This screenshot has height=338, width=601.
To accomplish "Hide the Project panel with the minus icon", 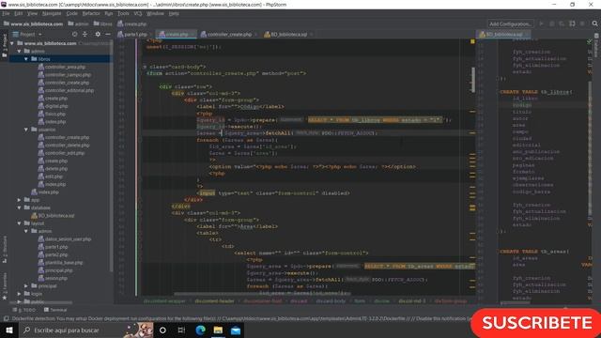I will click(x=108, y=34).
